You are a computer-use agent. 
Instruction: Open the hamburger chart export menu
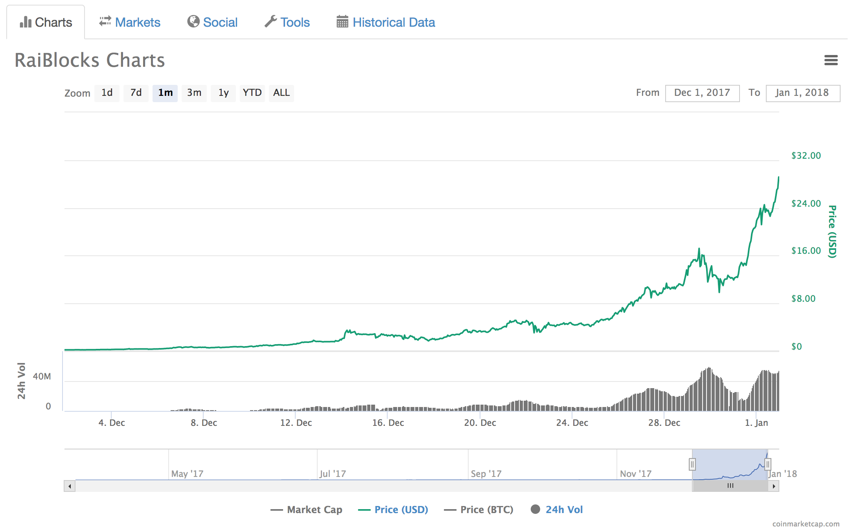[831, 60]
